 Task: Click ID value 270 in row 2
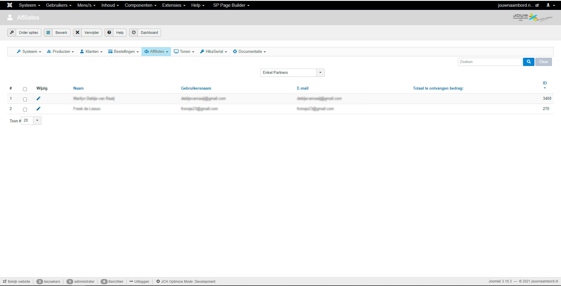[546, 109]
